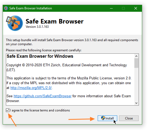
Task: Minimize the installation window
Action: [x=111, y=8]
